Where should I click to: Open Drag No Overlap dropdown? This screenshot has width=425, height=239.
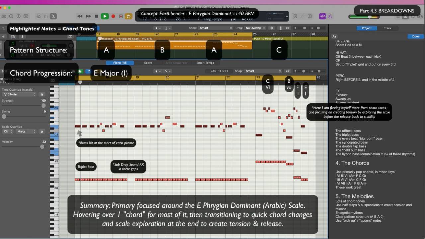pyautogui.click(x=256, y=28)
